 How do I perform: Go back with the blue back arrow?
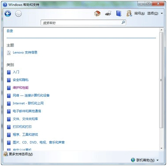click(8, 14)
